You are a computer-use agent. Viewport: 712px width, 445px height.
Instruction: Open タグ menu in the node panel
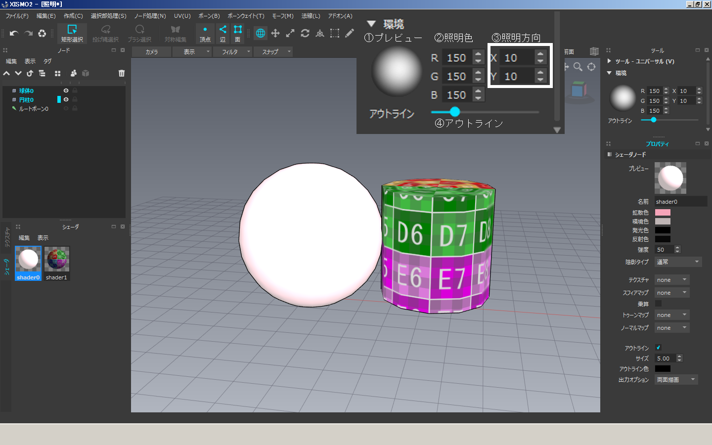point(47,61)
